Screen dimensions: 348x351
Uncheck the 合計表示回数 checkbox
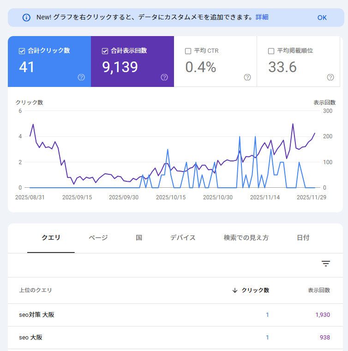[105, 51]
